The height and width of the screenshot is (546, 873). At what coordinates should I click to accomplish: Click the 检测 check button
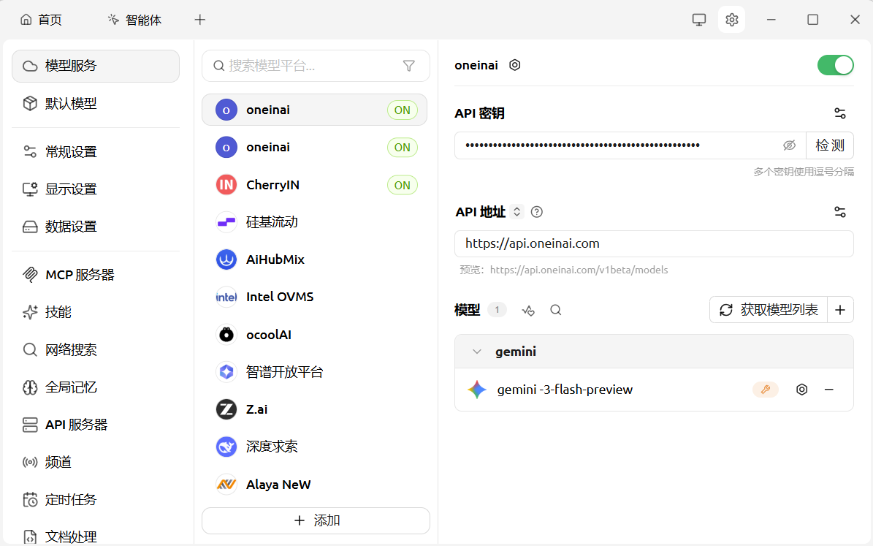coord(830,145)
